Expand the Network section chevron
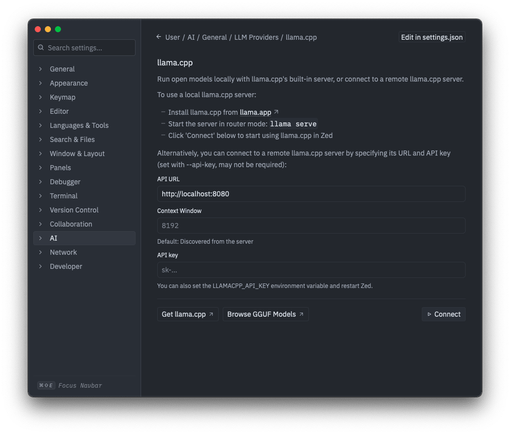The height and width of the screenshot is (434, 510). [40, 252]
